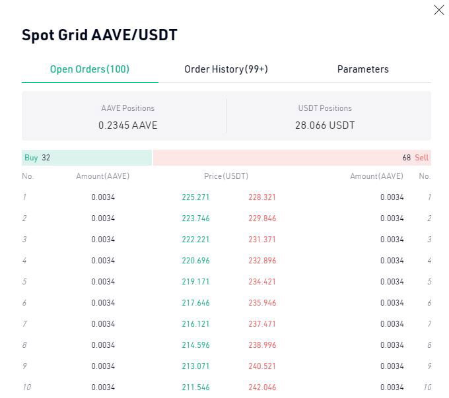The image size is (449, 398).
Task: Open the Order History(99+) tab
Action: [x=226, y=69]
